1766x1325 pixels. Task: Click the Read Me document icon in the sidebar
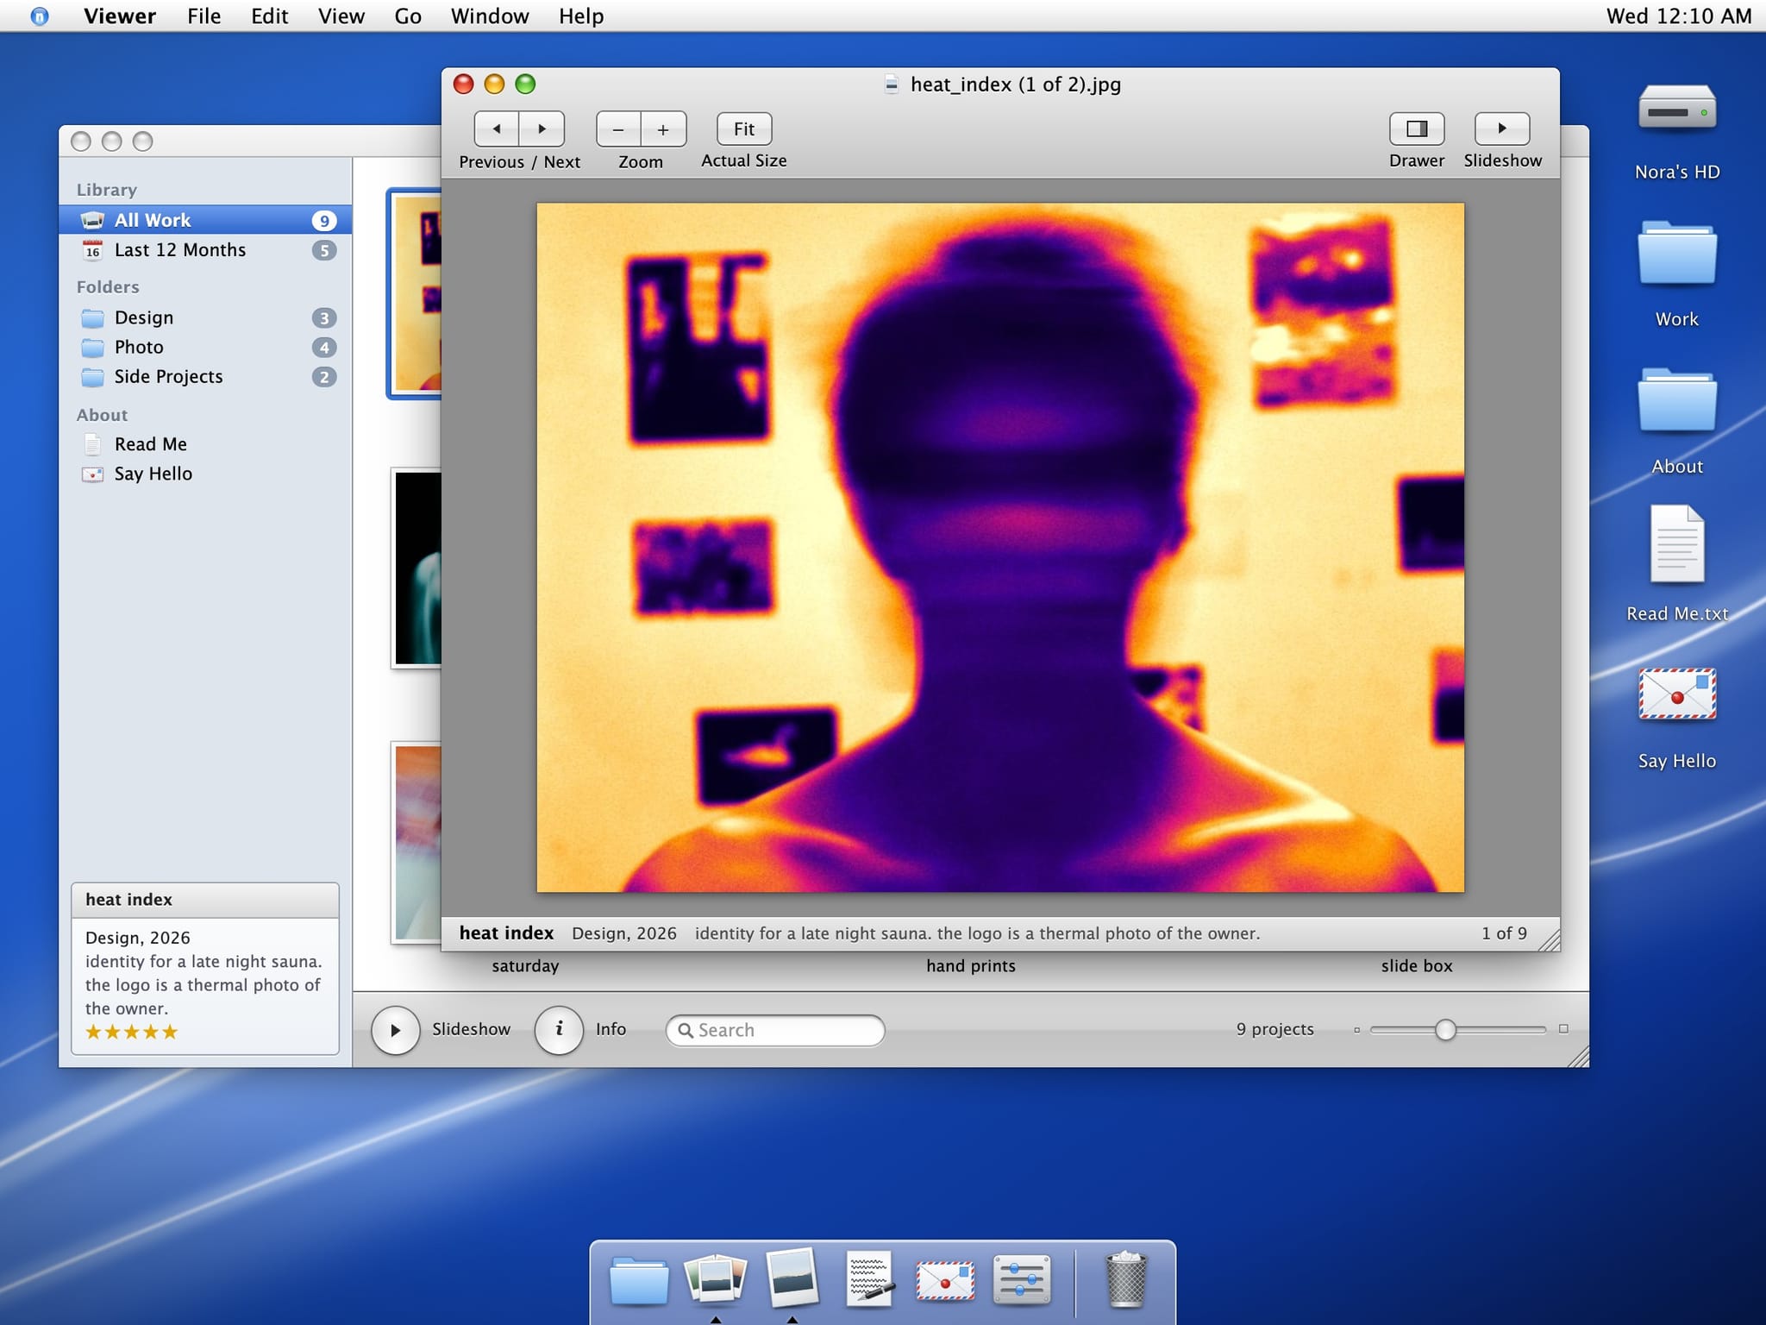(x=92, y=444)
